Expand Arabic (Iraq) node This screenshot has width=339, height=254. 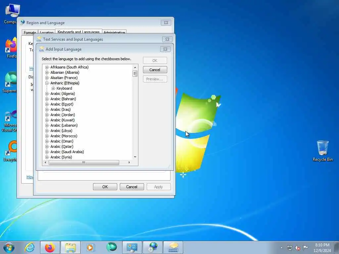point(47,109)
